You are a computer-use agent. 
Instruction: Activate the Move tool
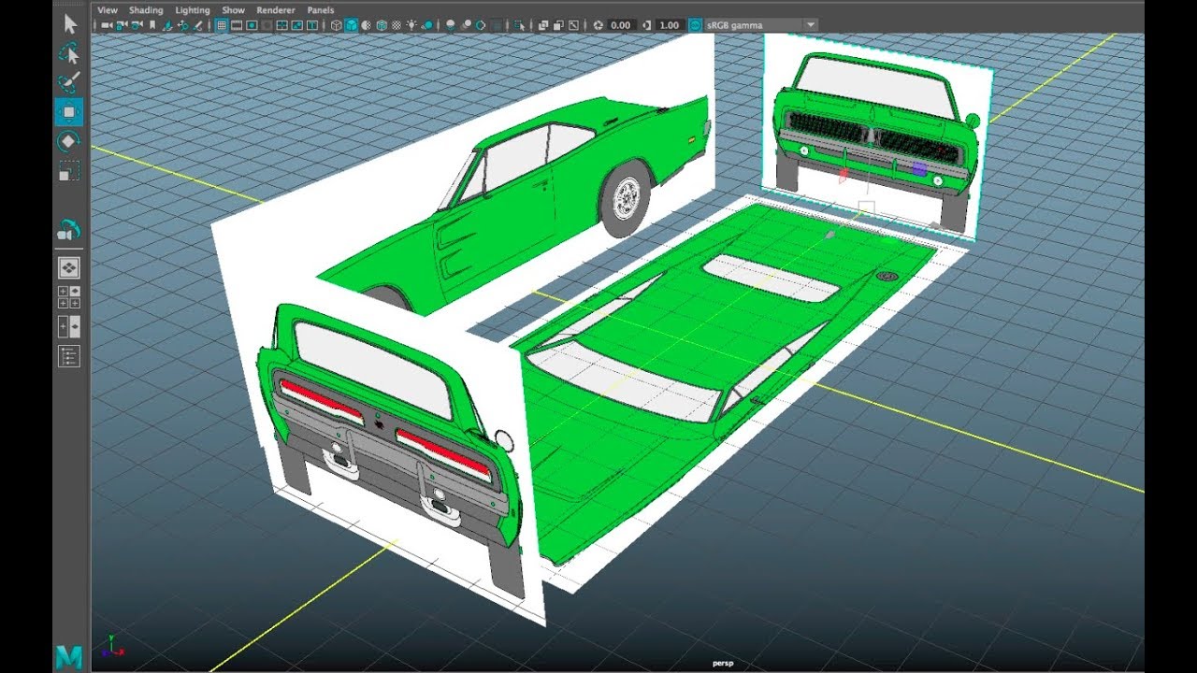pyautogui.click(x=69, y=112)
